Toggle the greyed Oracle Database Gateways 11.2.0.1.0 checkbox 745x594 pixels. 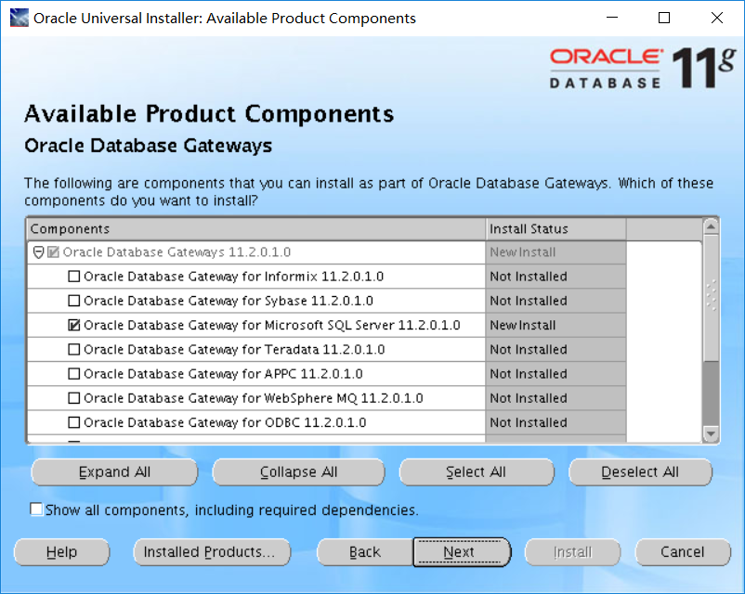point(53,252)
